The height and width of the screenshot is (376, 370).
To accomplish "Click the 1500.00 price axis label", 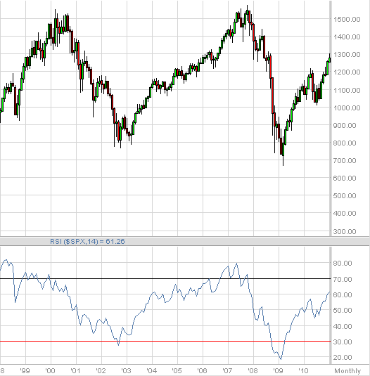I will [x=347, y=19].
